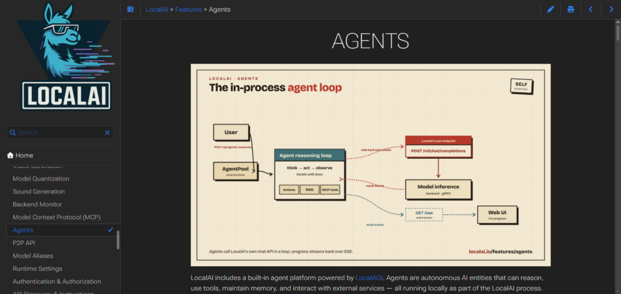The image size is (621, 294).
Task: Click 'Web UI' box in diagram
Action: click(497, 215)
